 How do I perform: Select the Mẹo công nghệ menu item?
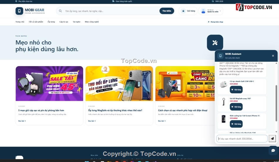pyautogui.click(x=92, y=22)
